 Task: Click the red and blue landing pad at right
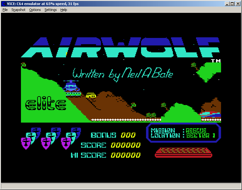210,115
